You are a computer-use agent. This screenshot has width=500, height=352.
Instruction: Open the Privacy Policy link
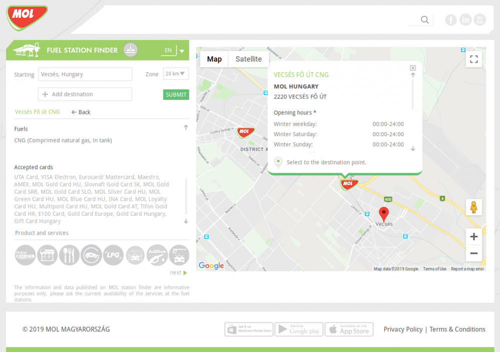click(x=402, y=329)
